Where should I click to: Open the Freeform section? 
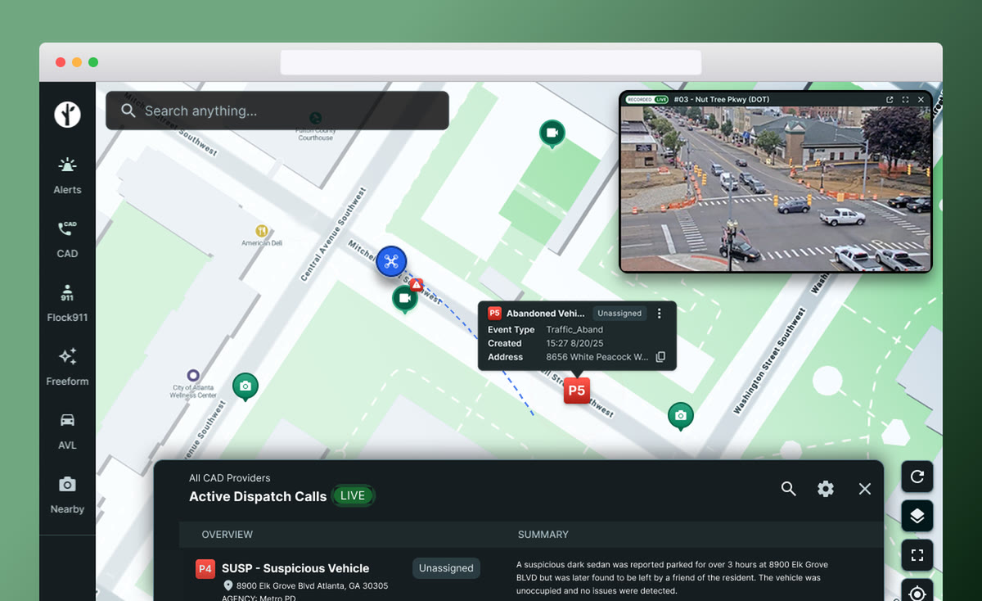67,368
